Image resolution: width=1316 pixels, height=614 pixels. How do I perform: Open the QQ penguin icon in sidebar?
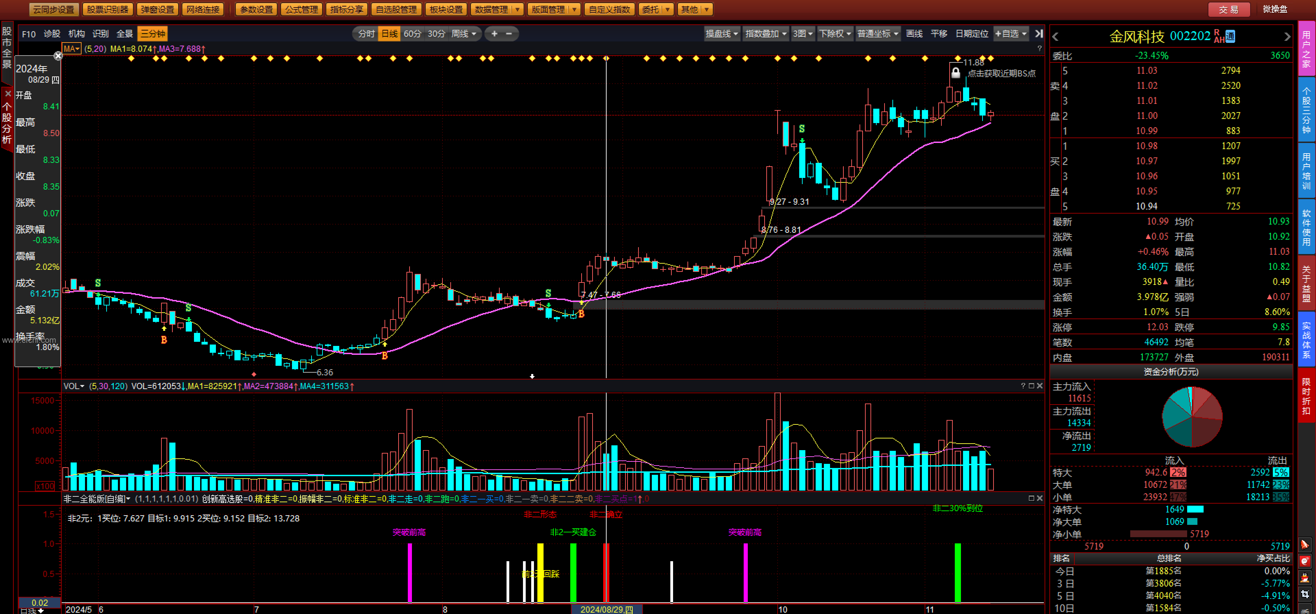[1305, 578]
